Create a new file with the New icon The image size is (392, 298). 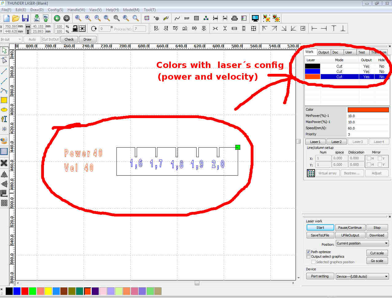[6, 18]
